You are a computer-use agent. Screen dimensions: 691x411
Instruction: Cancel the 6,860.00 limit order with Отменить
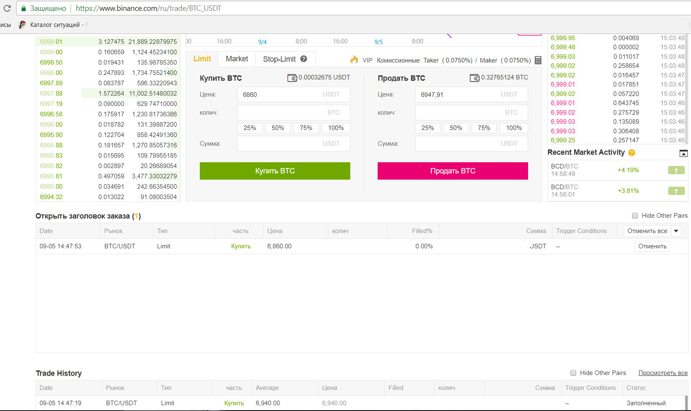[652, 246]
